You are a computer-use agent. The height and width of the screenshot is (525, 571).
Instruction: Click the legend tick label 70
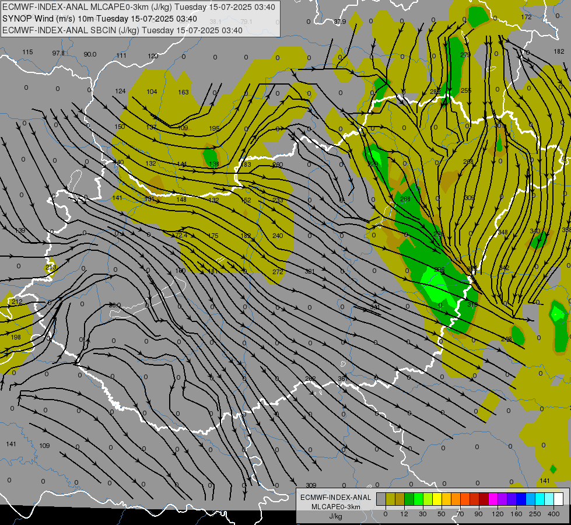pyautogui.click(x=460, y=514)
